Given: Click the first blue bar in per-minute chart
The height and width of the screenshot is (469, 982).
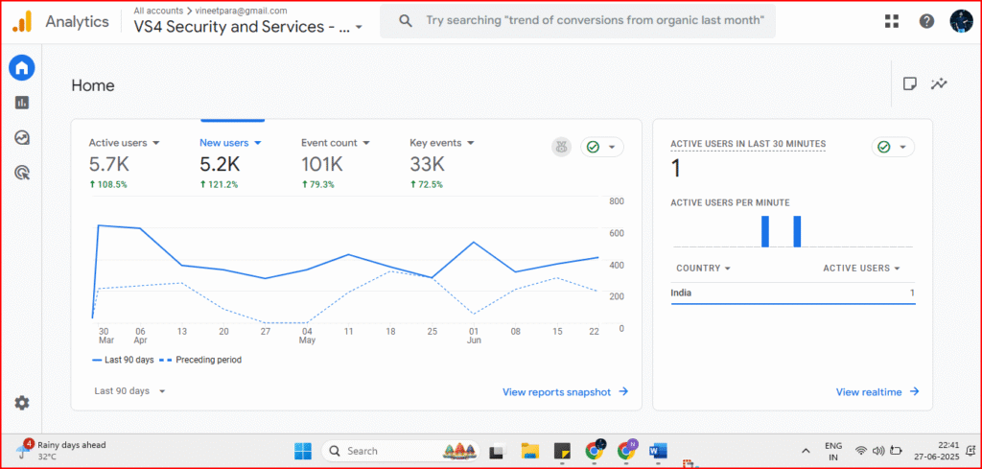Looking at the screenshot, I should tap(764, 232).
